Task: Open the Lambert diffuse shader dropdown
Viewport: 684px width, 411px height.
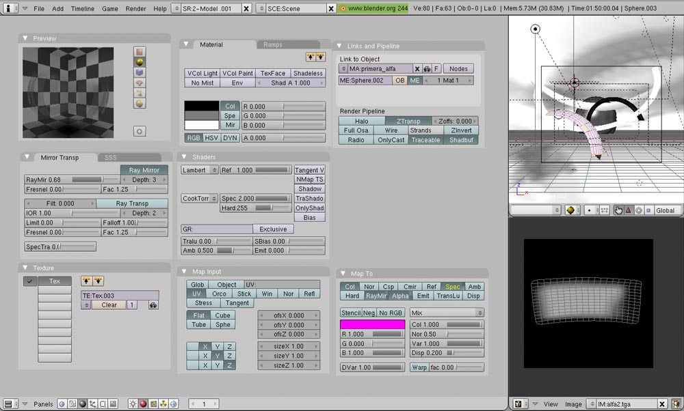Action: pos(199,170)
